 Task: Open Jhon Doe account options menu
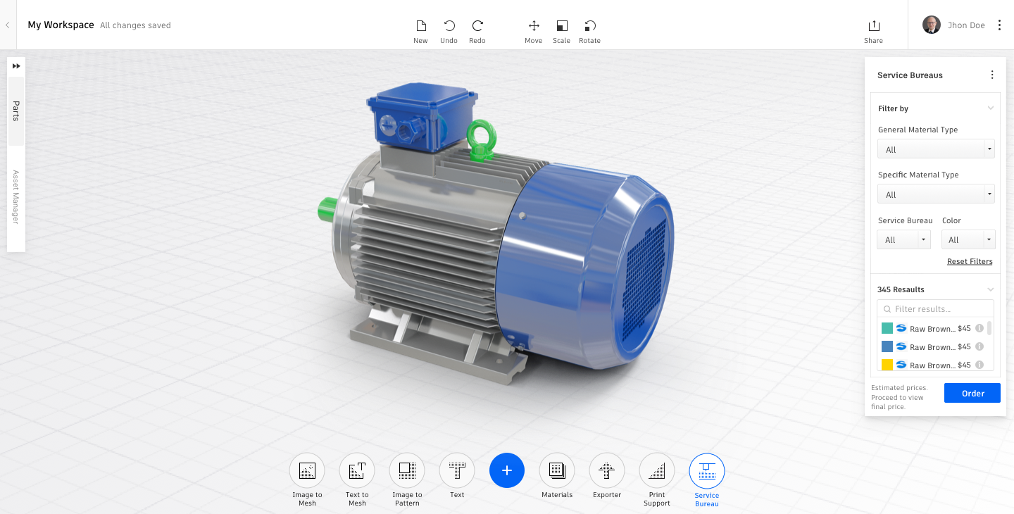click(x=999, y=25)
